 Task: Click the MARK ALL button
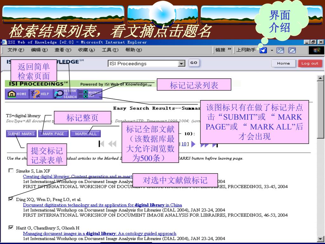pyautogui.click(x=86, y=134)
